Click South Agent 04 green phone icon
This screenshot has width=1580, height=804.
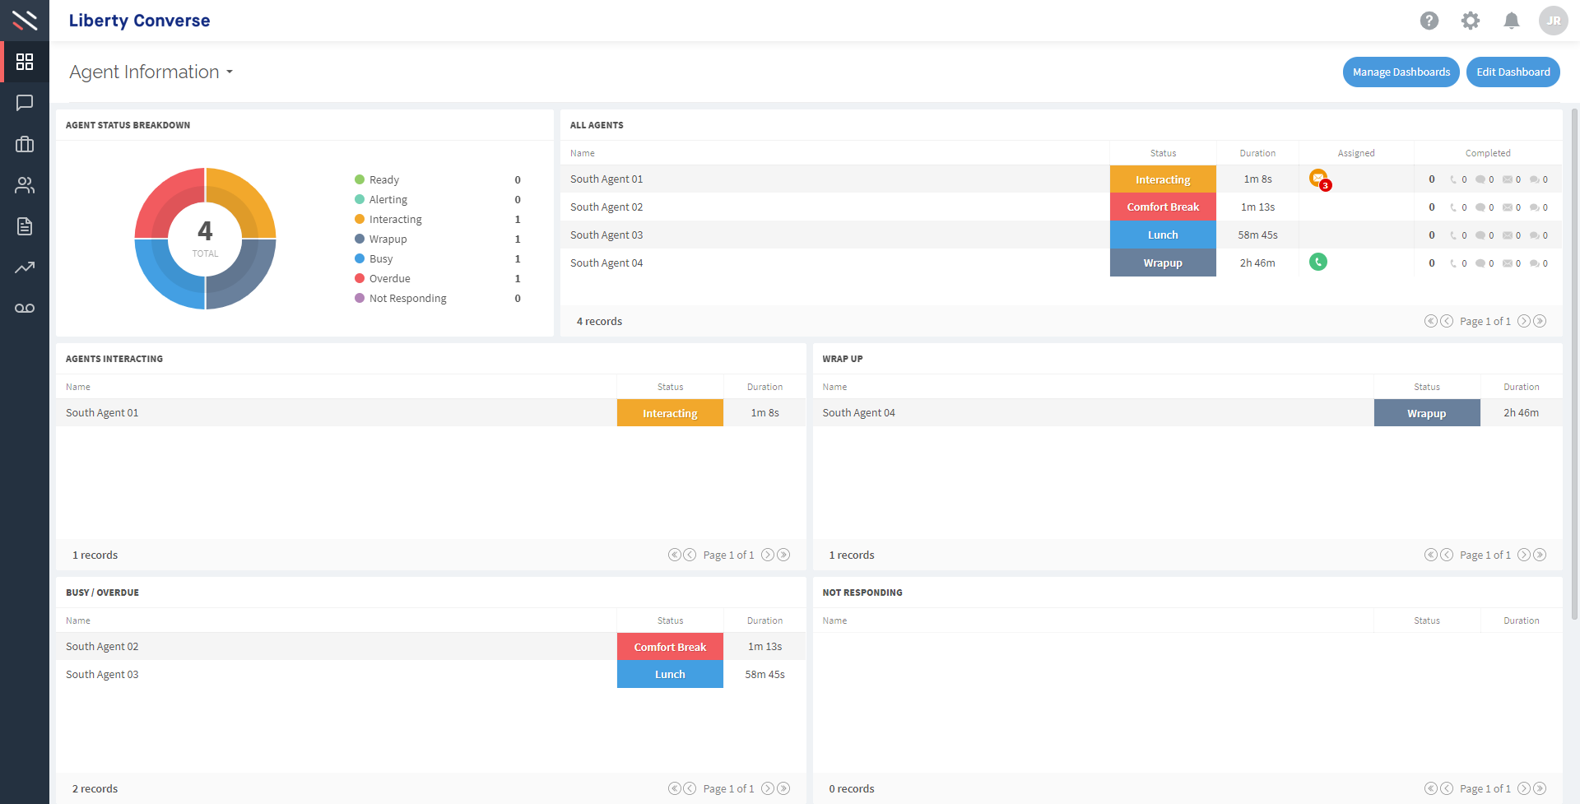tap(1318, 263)
